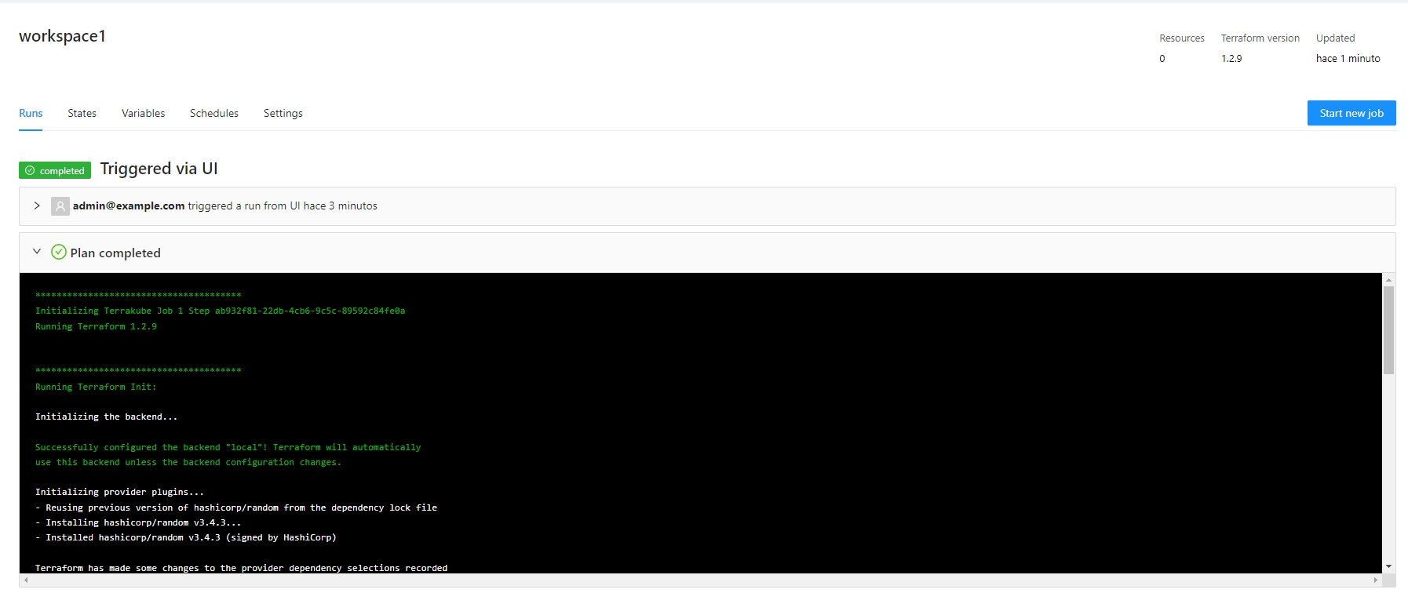This screenshot has width=1408, height=604.
Task: Click the admin@example.com username text
Action: coord(129,206)
